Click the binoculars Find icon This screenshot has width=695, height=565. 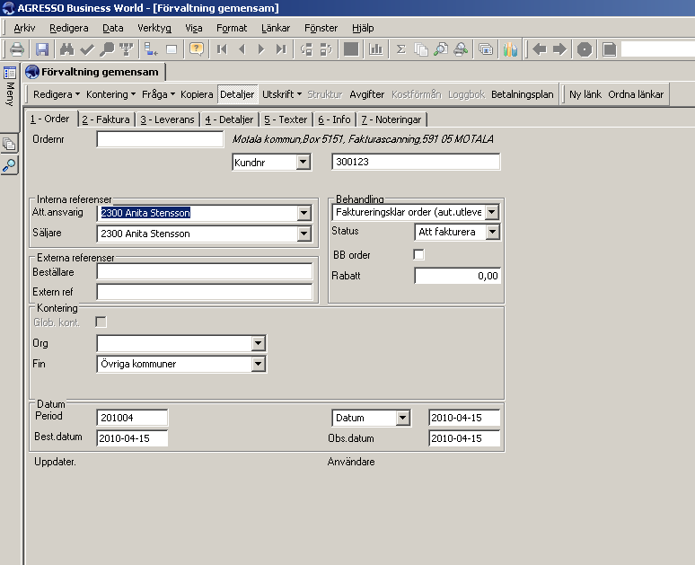(x=67, y=49)
